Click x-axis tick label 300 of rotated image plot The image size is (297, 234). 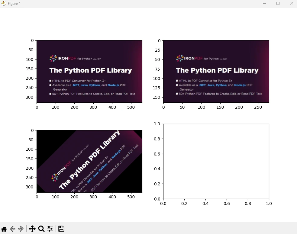(x=93, y=197)
